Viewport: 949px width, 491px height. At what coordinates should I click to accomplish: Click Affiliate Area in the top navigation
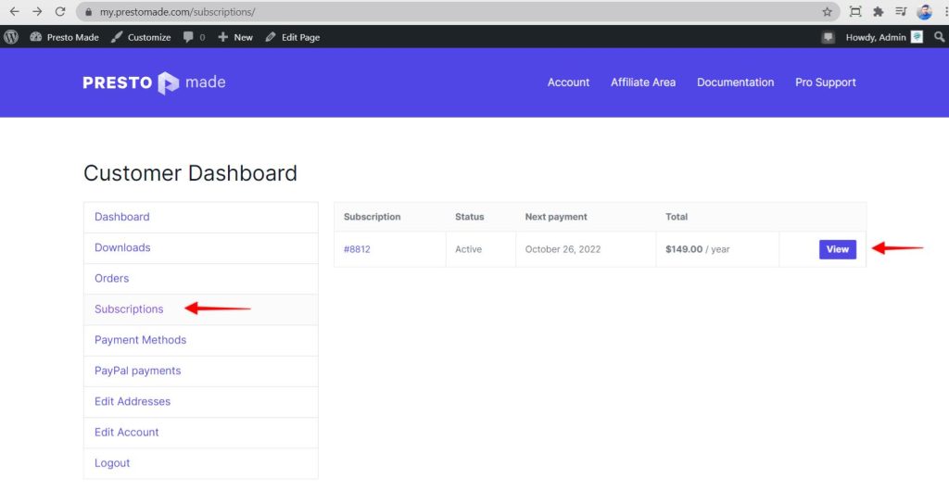(x=642, y=82)
